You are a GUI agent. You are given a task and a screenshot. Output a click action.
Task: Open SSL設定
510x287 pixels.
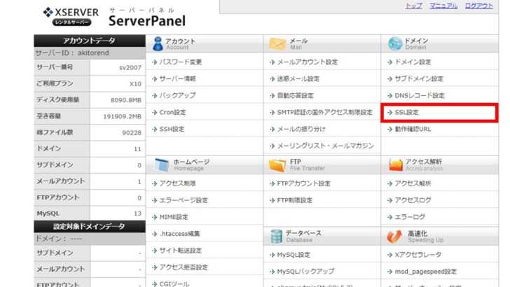[x=406, y=112]
